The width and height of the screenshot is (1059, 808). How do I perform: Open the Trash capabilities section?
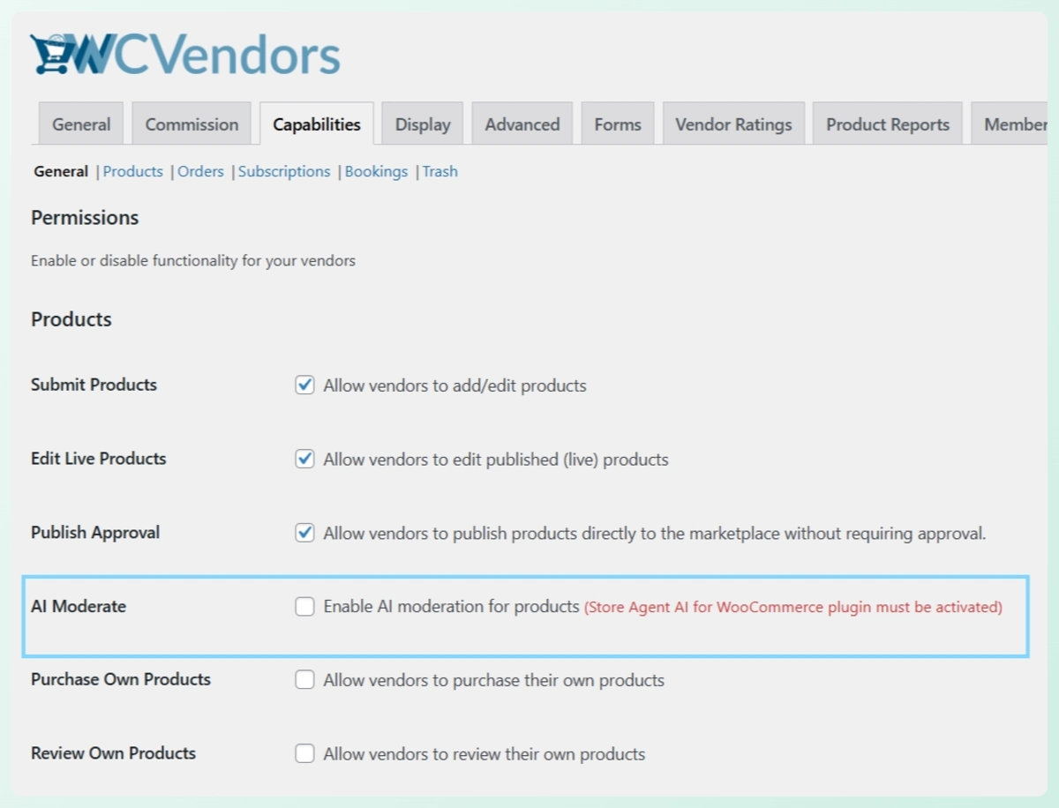pyautogui.click(x=439, y=171)
